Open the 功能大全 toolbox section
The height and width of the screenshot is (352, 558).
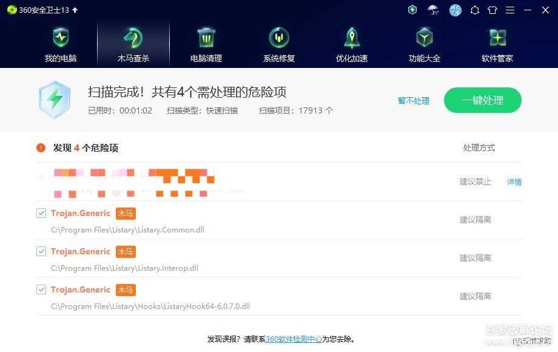(x=425, y=45)
